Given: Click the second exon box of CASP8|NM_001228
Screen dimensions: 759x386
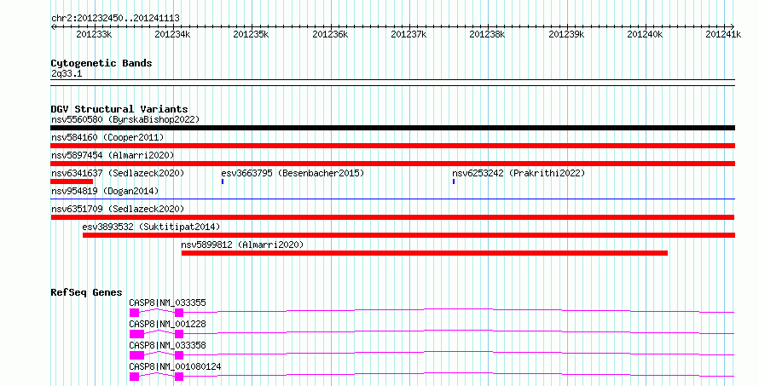Looking at the screenshot, I should (179, 334).
